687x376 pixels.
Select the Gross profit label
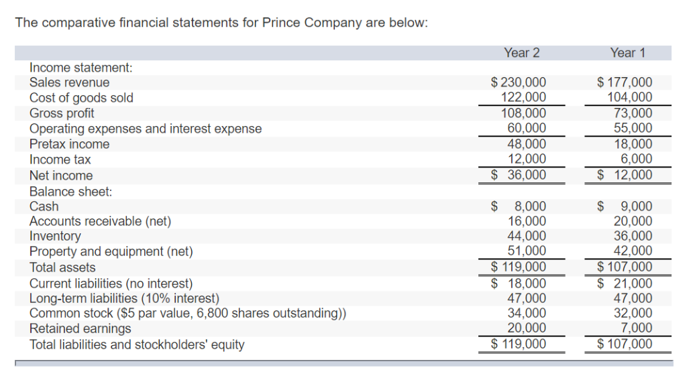coord(62,113)
